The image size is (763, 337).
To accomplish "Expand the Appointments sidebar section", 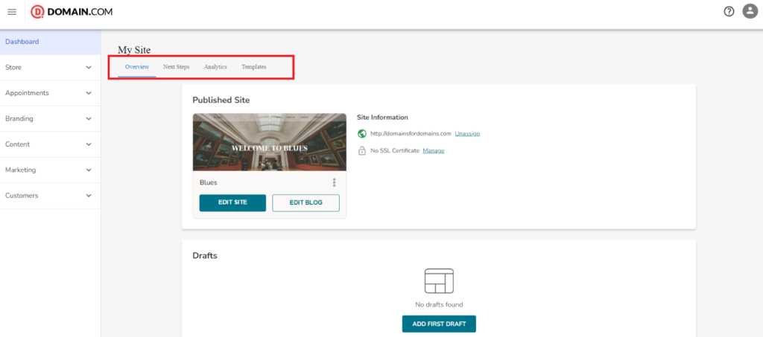I will pos(51,93).
